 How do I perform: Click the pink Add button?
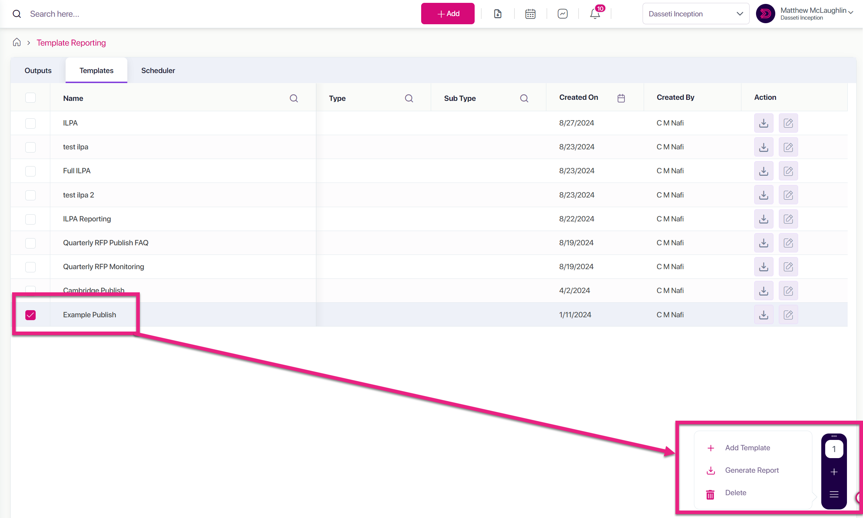click(x=448, y=14)
